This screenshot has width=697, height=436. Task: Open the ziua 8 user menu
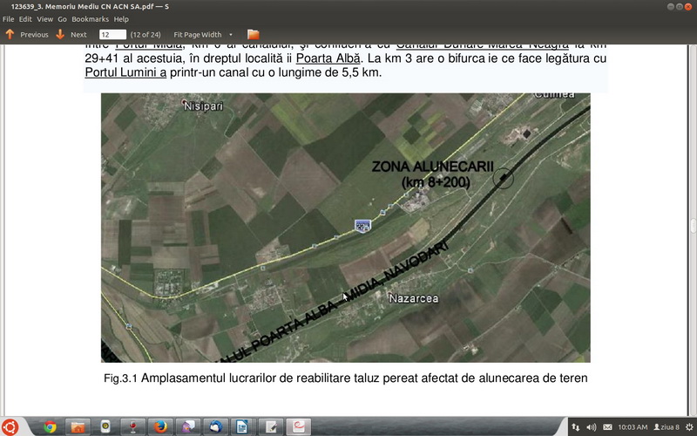click(x=667, y=427)
